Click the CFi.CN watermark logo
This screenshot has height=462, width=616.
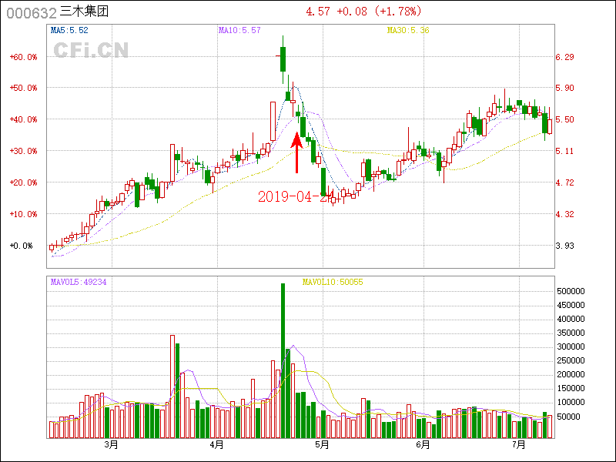(x=91, y=50)
